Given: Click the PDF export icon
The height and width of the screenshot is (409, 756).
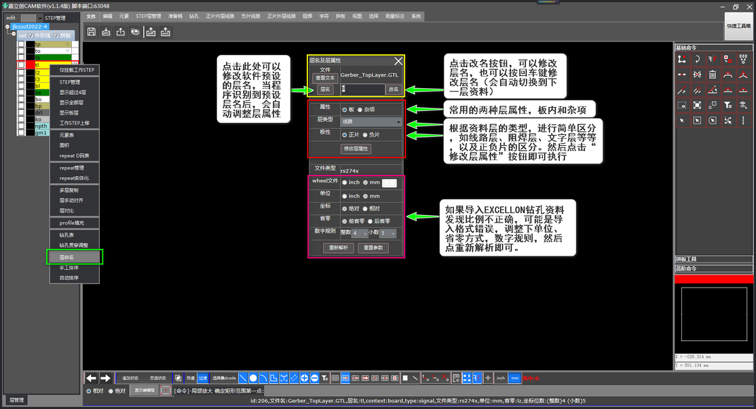Looking at the screenshot, I should (151, 32).
